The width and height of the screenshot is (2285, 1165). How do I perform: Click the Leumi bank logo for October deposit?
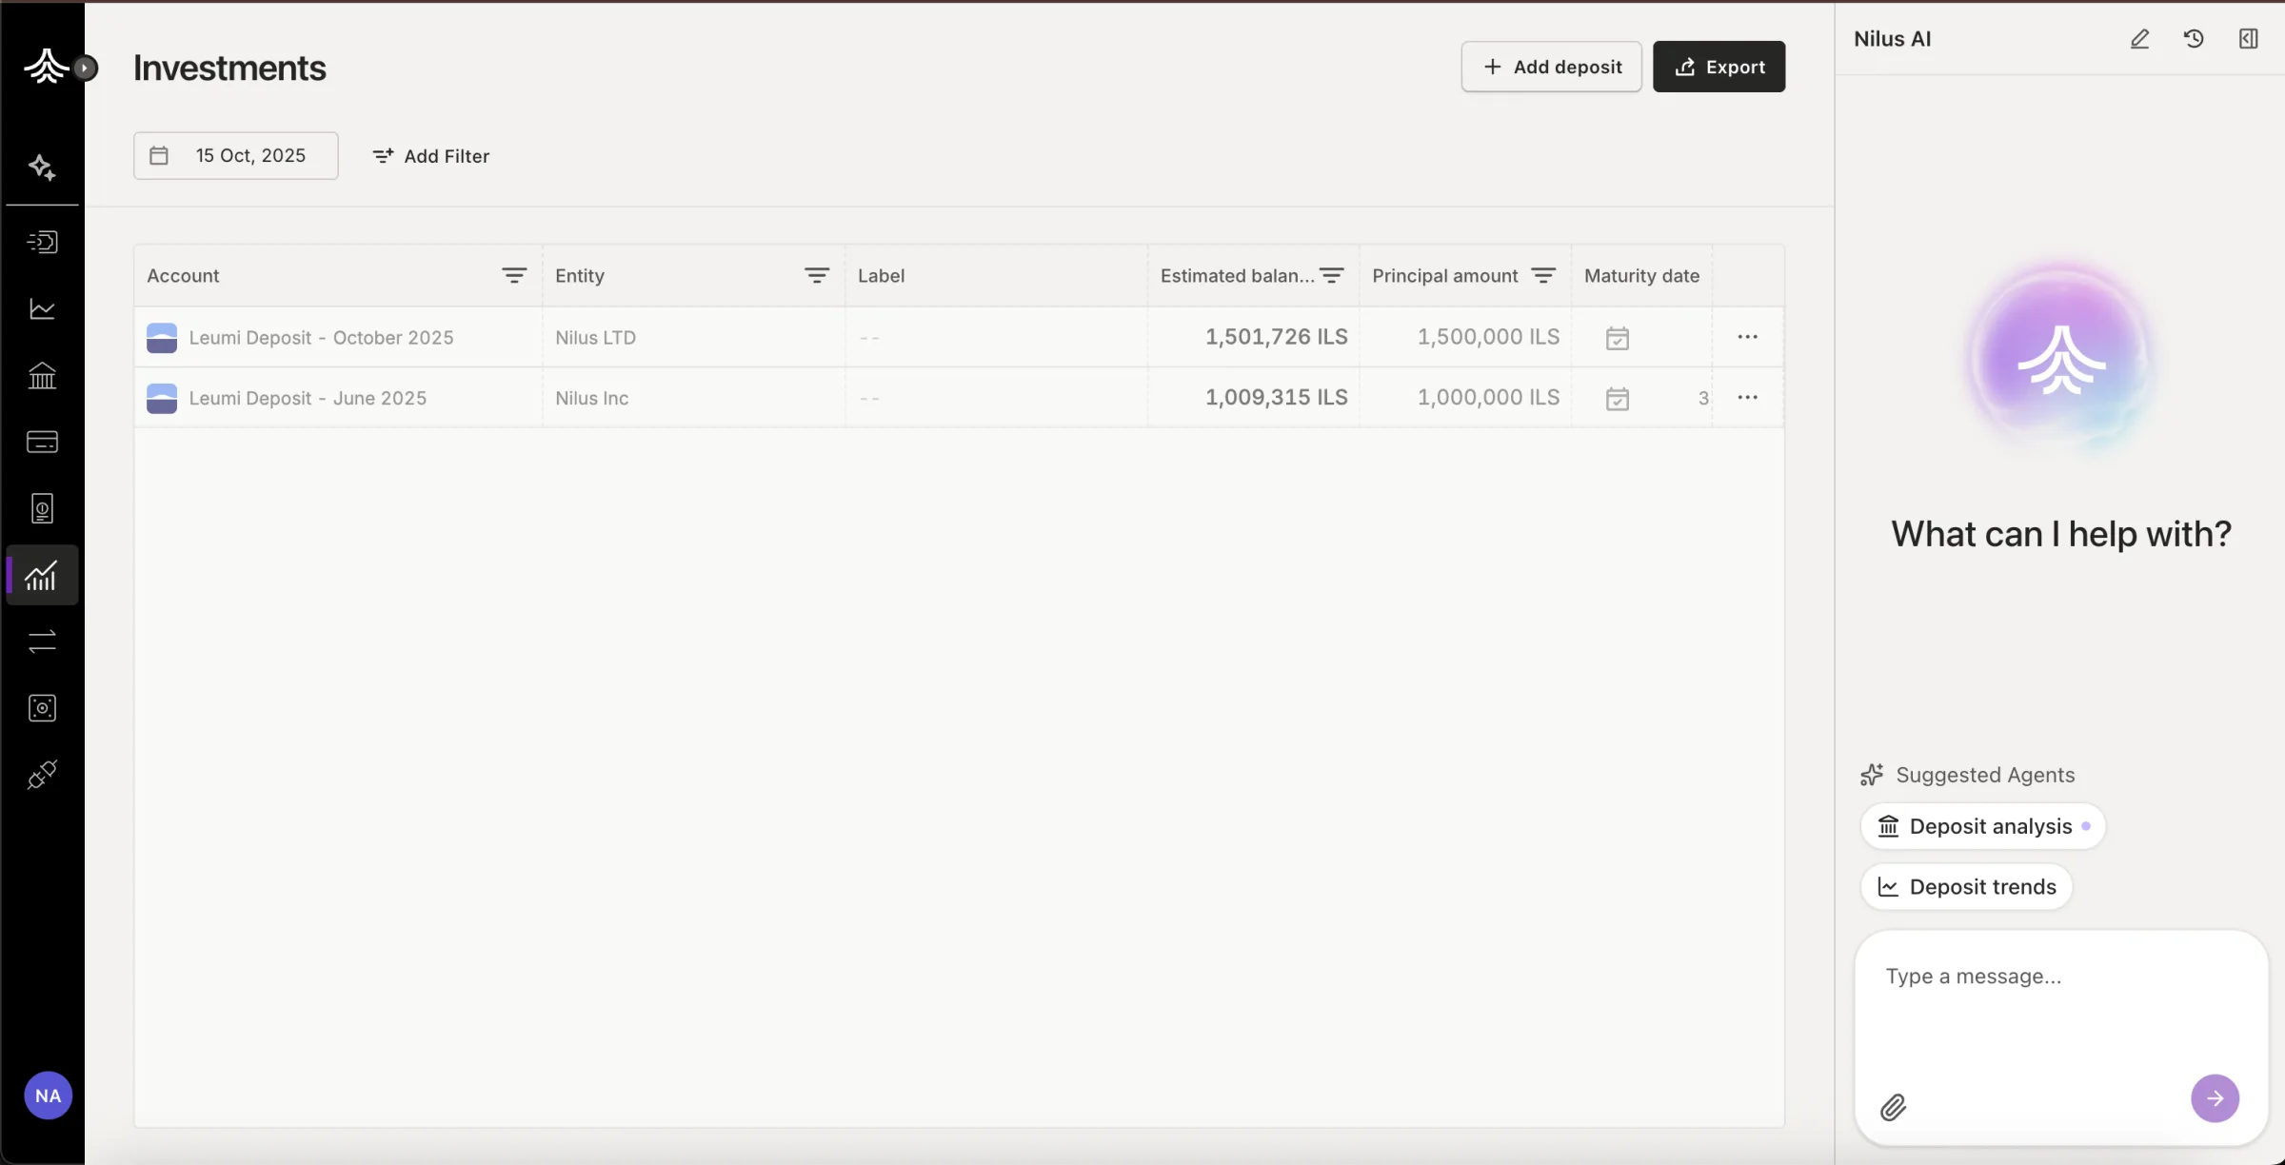(162, 338)
